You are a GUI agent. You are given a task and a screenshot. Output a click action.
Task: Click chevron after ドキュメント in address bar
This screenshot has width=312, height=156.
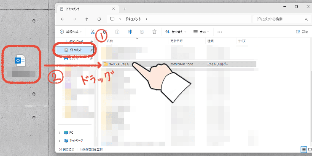[x=146, y=19]
